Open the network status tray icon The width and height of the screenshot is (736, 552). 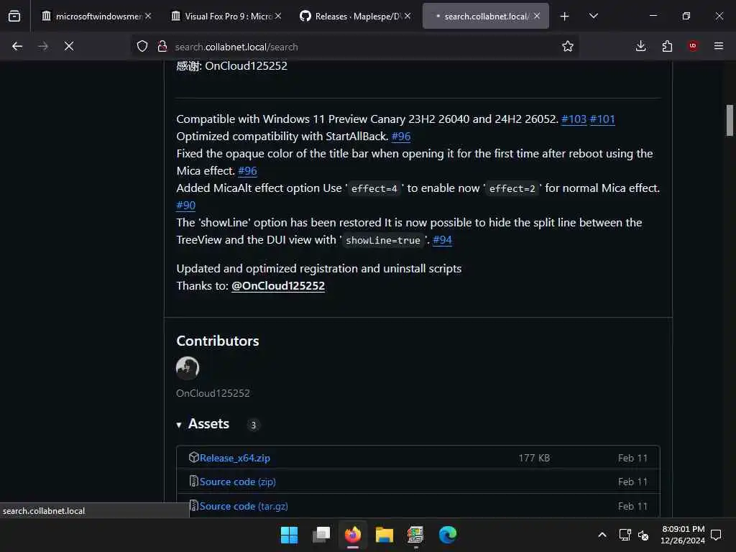point(625,535)
